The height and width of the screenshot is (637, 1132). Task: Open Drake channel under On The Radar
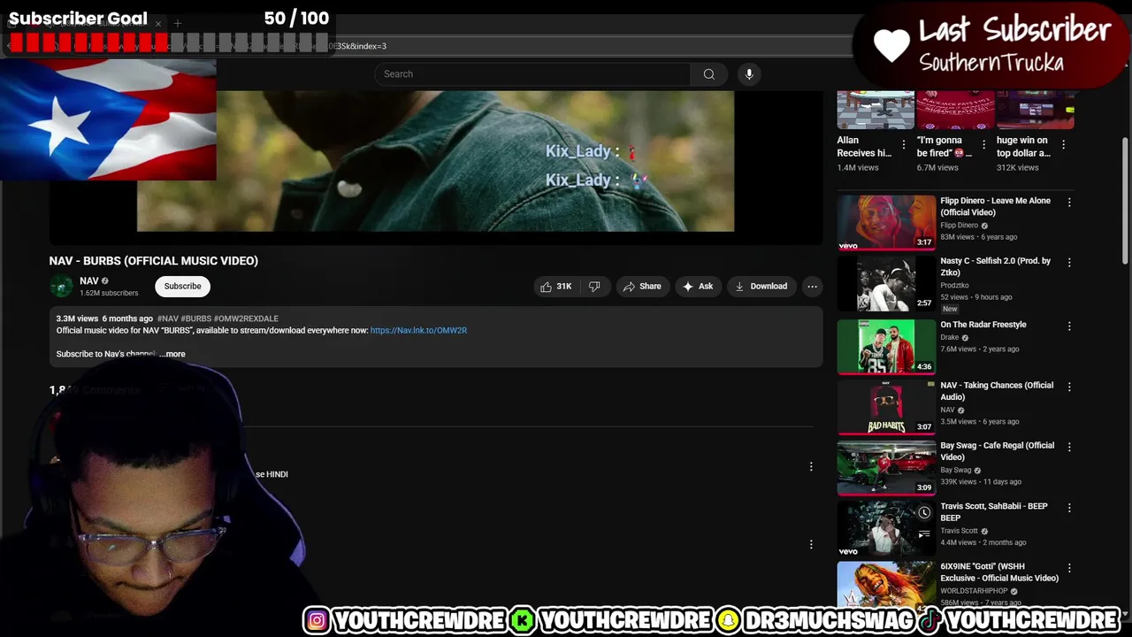point(949,337)
